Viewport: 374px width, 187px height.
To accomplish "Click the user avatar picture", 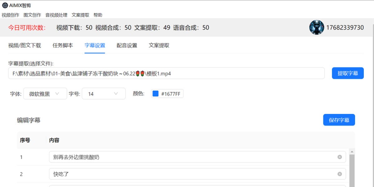I will point(317,27).
